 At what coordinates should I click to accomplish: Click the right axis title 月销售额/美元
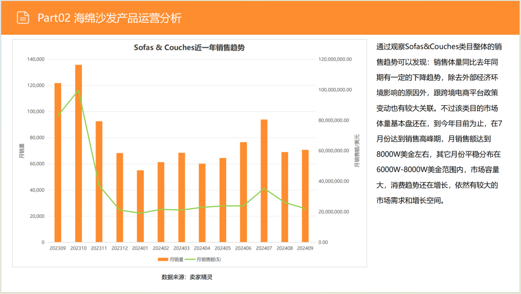357,151
